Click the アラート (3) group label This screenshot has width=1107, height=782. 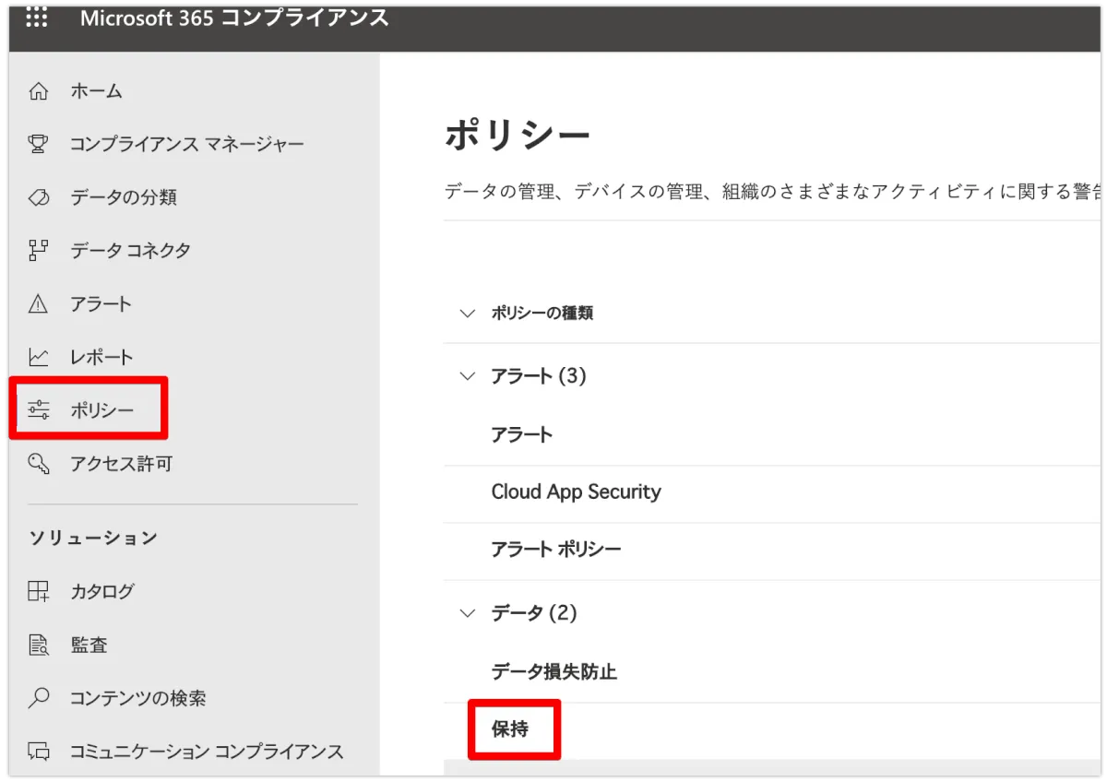pyautogui.click(x=539, y=376)
